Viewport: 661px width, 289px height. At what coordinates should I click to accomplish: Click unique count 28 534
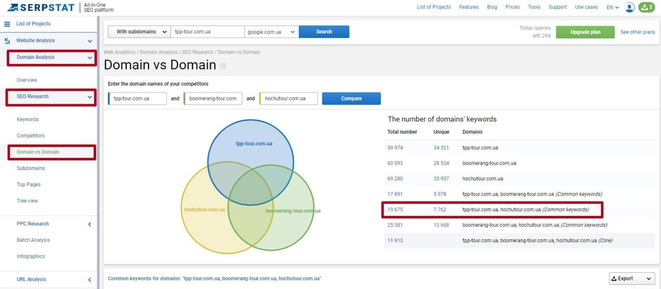tap(441, 164)
